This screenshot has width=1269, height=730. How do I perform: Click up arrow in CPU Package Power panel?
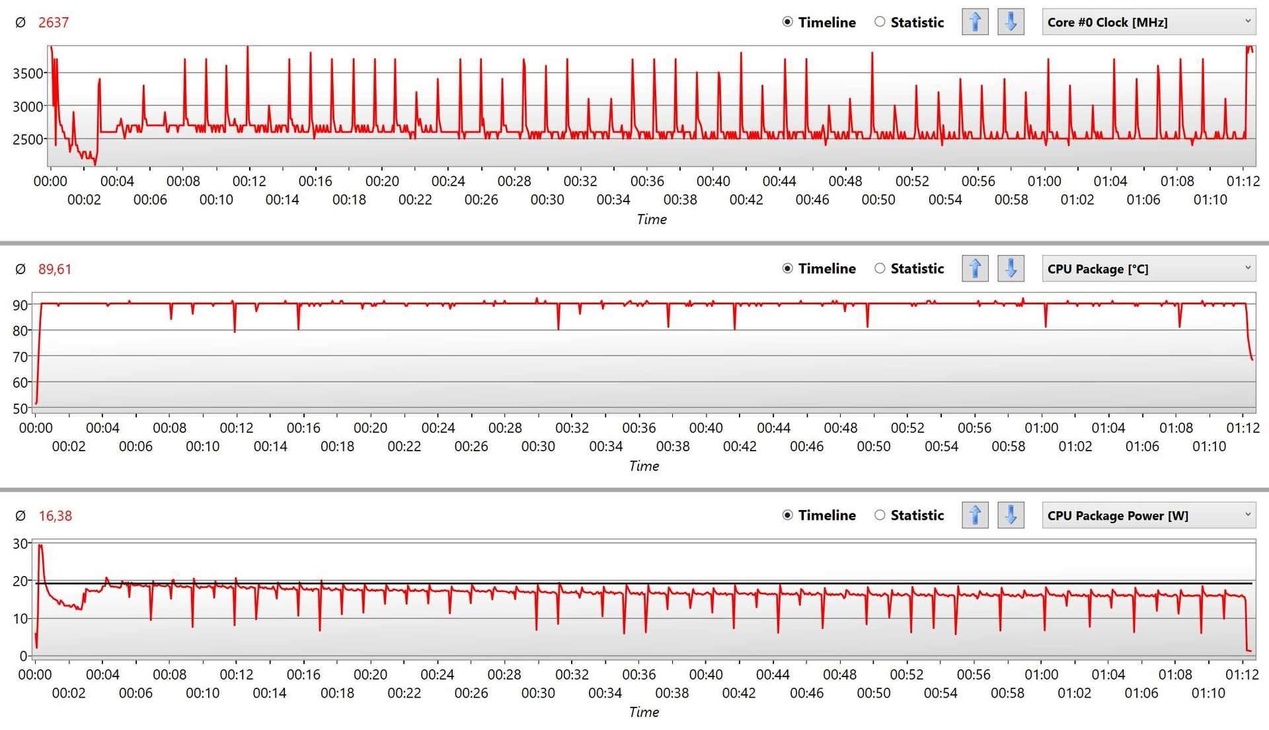tap(975, 515)
